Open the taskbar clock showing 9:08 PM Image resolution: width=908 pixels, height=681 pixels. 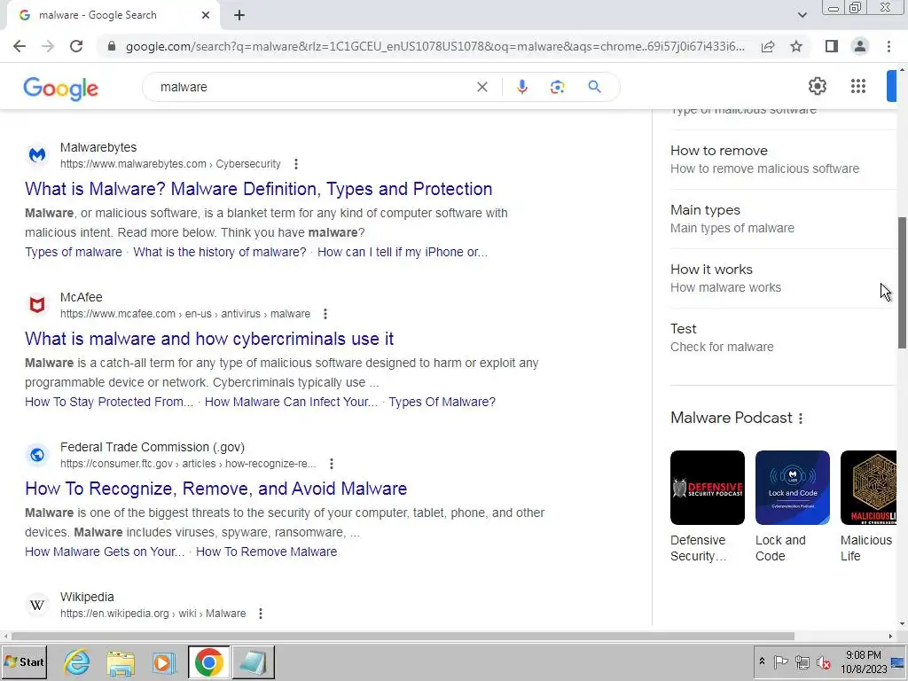tap(864, 661)
